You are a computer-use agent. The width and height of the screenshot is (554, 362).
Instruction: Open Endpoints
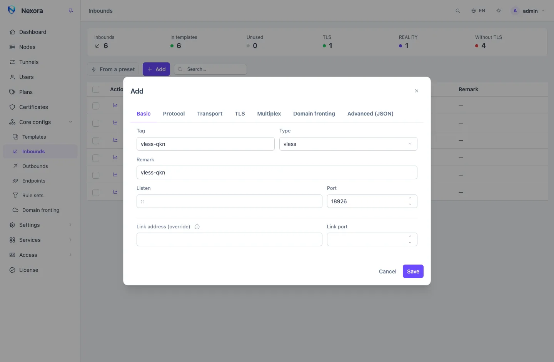[40, 181]
